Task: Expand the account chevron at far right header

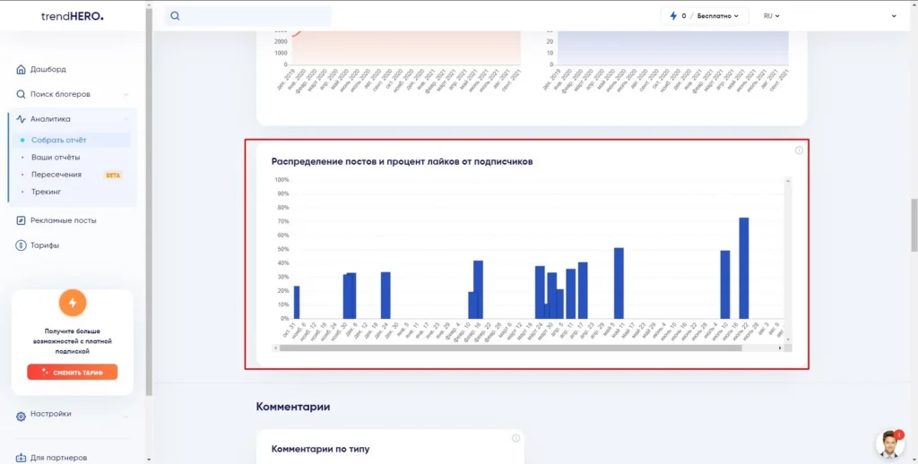Action: [x=894, y=16]
